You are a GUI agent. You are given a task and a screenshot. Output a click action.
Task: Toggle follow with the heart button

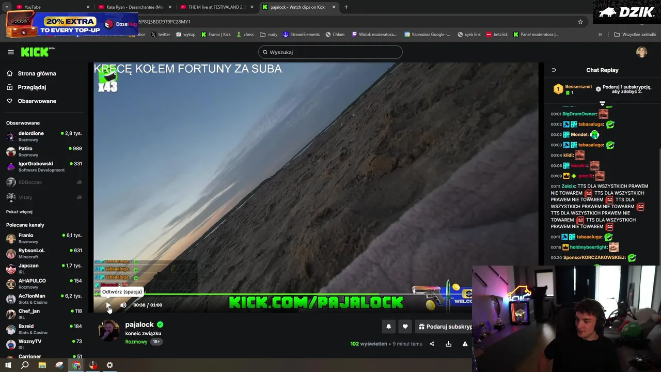point(405,327)
